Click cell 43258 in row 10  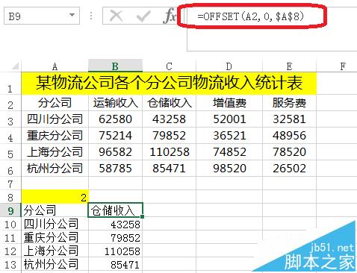point(115,224)
